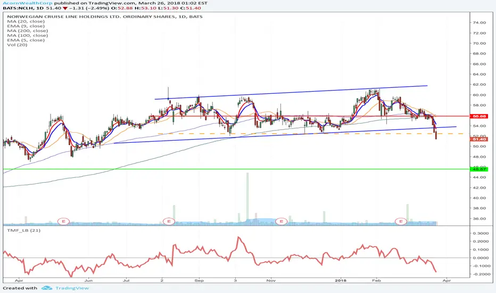Click the Jun label on time axis
The width and height of the screenshot is (496, 293).
point(88,280)
